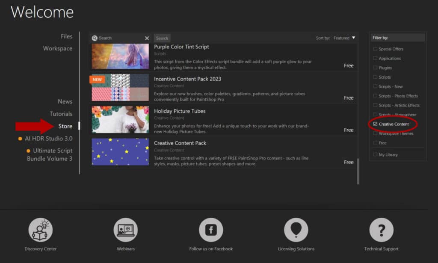Open the Licensing Solutions lightbulb icon

click(296, 230)
